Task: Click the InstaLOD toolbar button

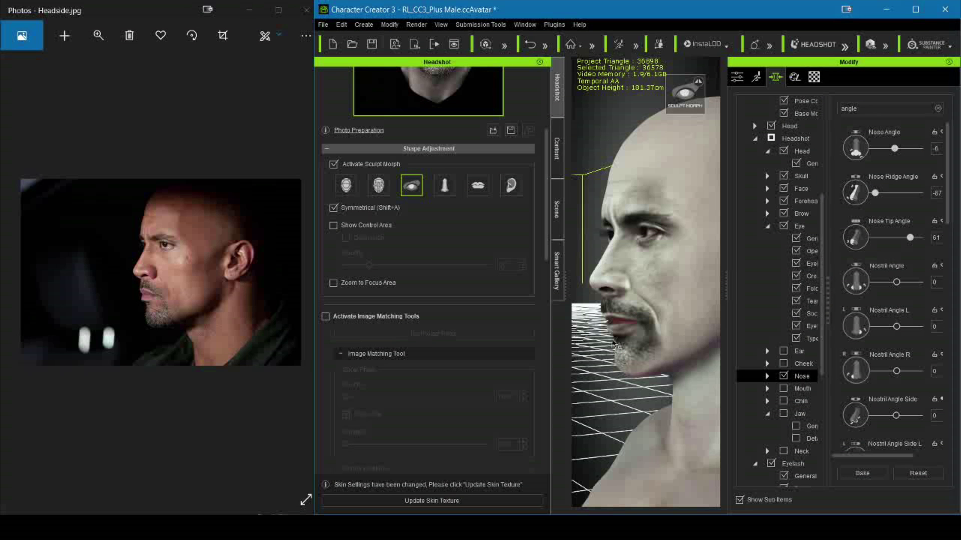Action: click(x=702, y=44)
